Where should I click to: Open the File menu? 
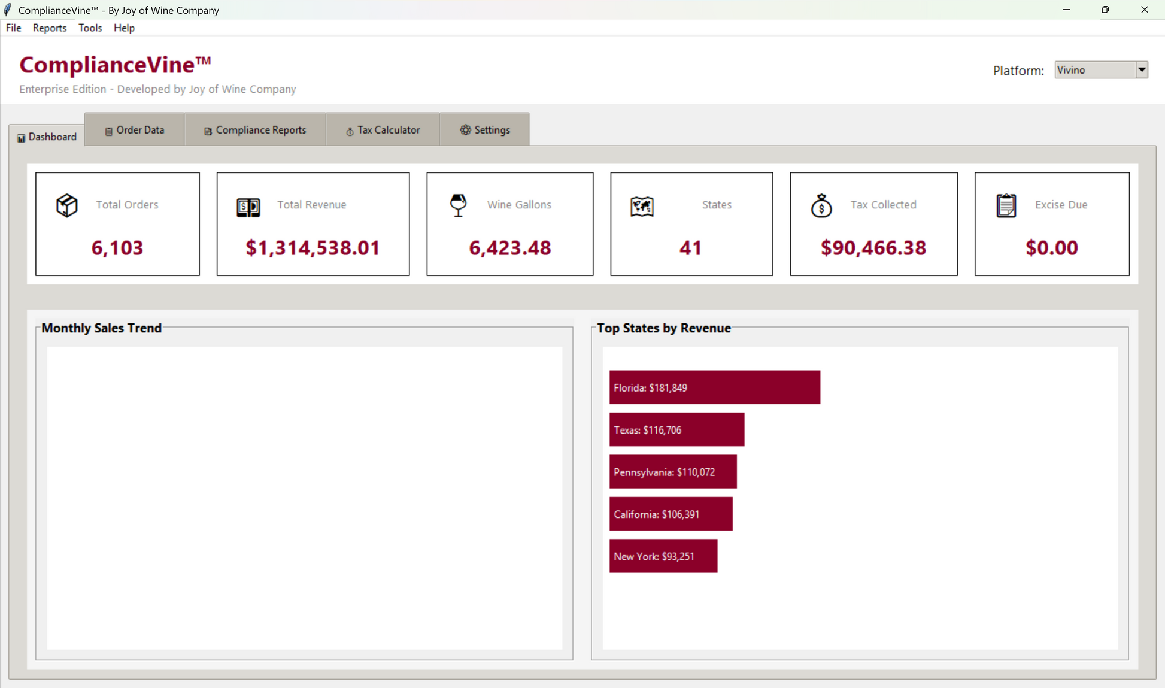[x=13, y=28]
